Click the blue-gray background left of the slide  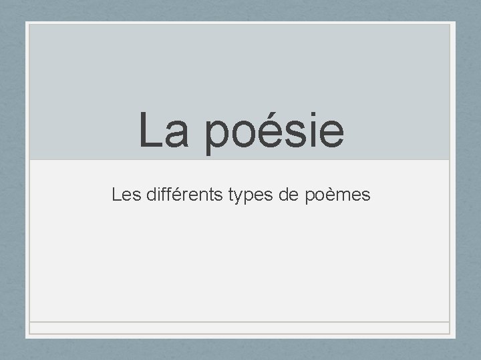tap(12, 180)
